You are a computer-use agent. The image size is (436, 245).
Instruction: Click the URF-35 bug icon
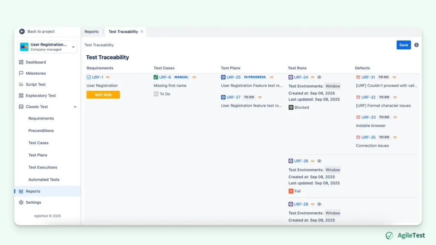pyautogui.click(x=358, y=137)
